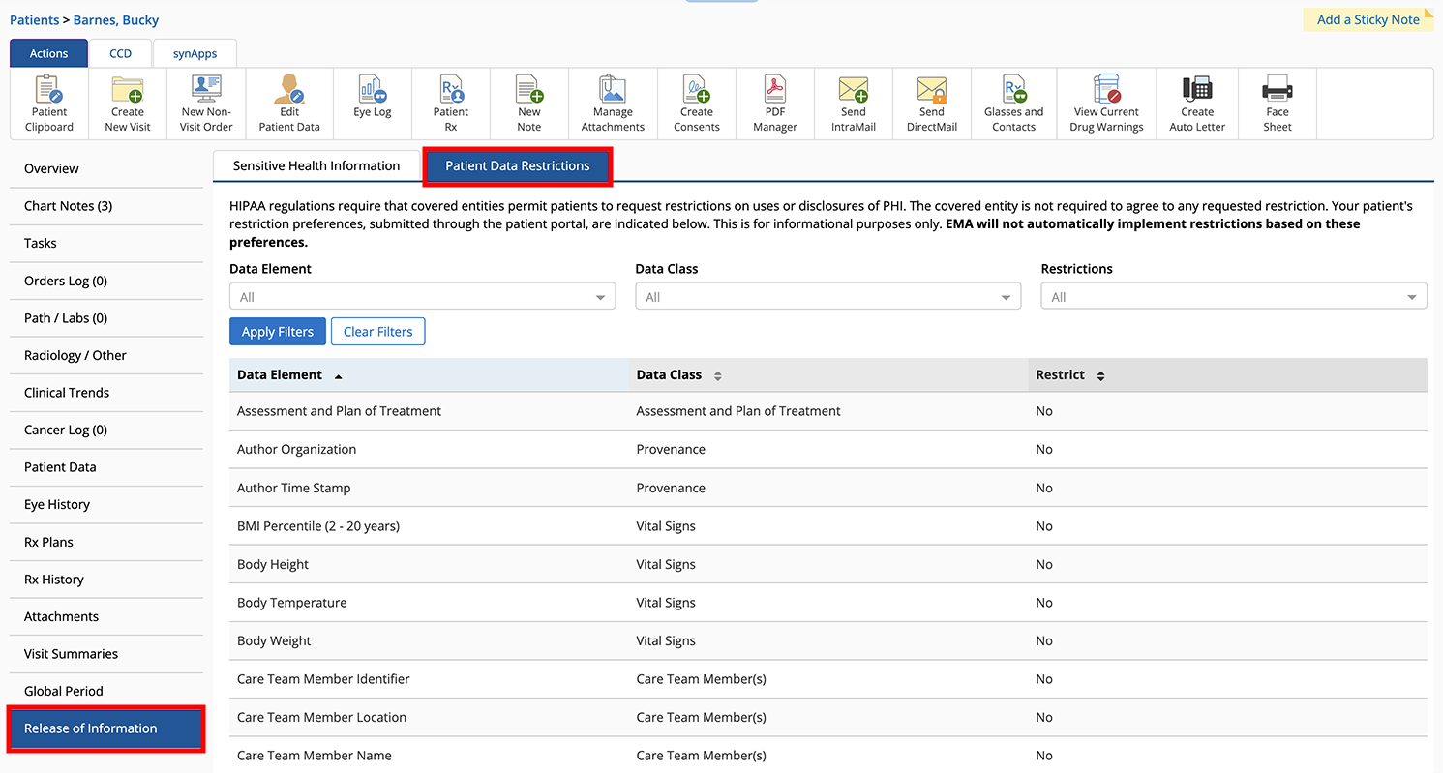Open Manage Attachments from the toolbar
Image resolution: width=1443 pixels, height=773 pixels.
click(x=613, y=104)
